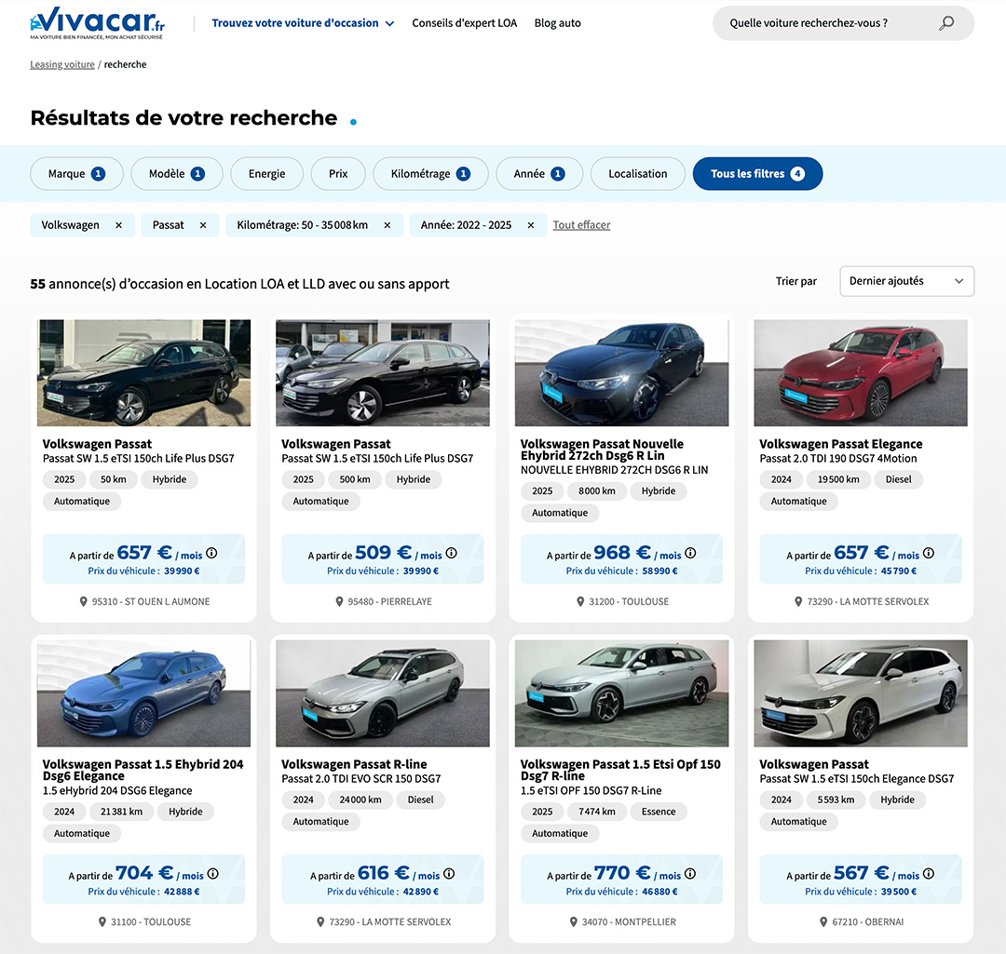
Task: Go to Blog auto
Action: (557, 23)
